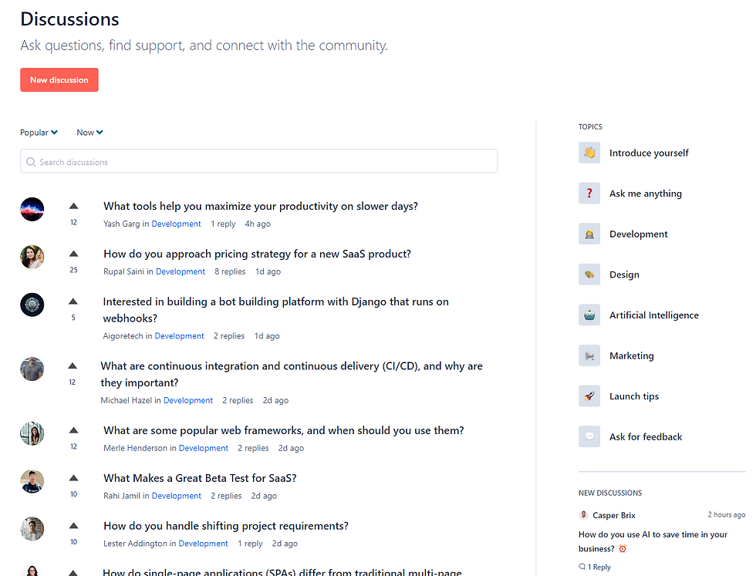Select the Marketing topic
Viewport: 756px width, 576px height.
click(632, 355)
